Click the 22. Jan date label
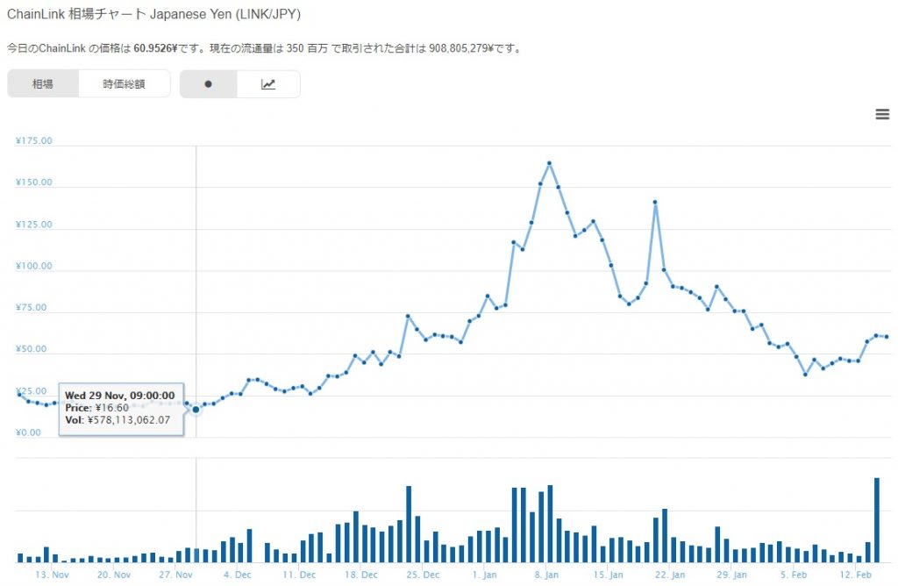This screenshot has width=898, height=586. point(670,575)
